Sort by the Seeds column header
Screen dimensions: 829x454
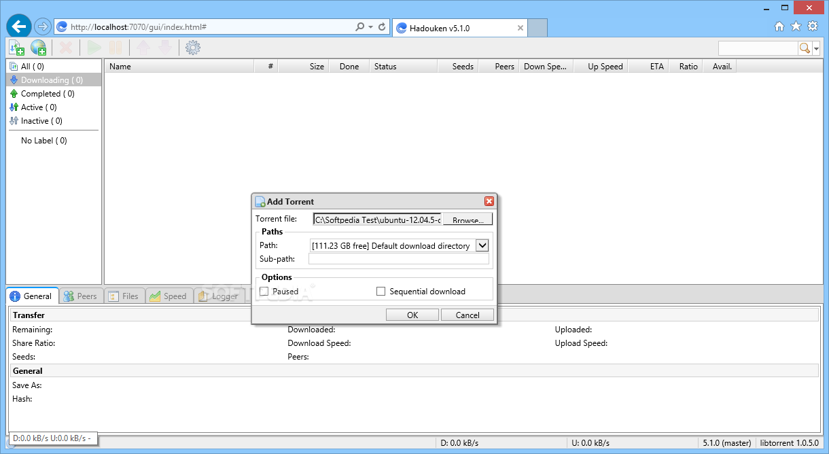(x=458, y=67)
